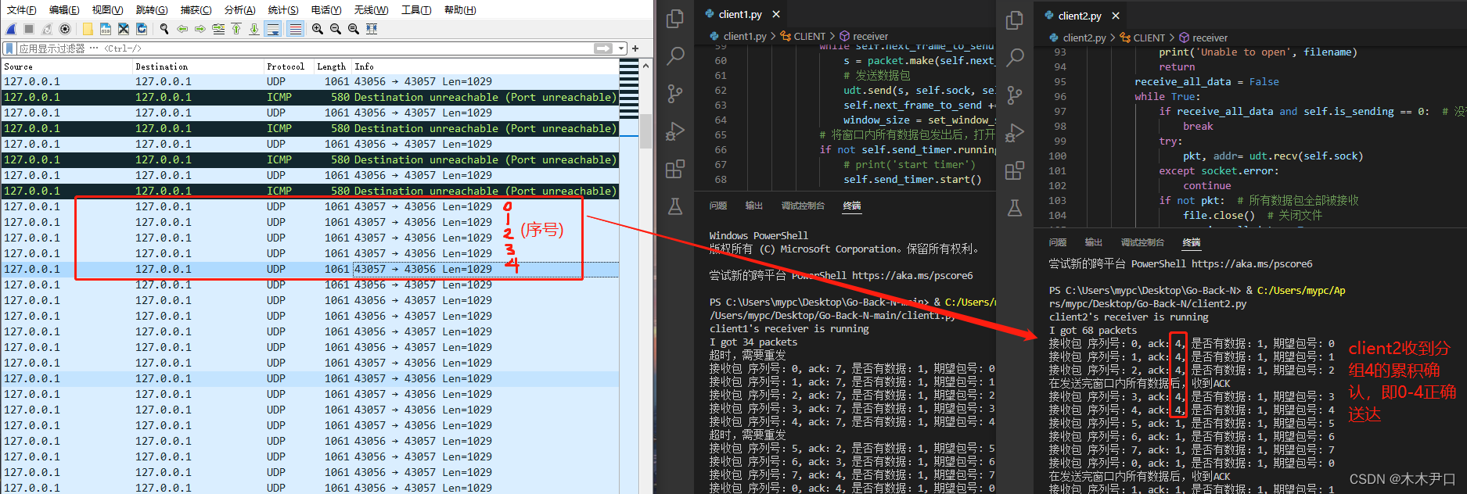Image resolution: width=1467 pixels, height=494 pixels.
Task: Toggle display filter bookmark icon
Action: (9, 48)
